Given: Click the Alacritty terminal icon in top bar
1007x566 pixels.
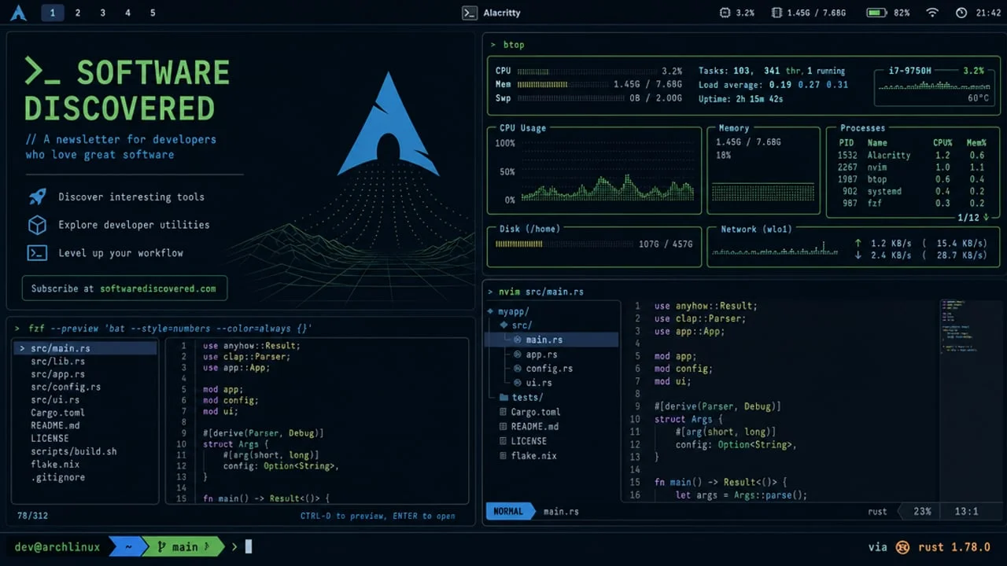Looking at the screenshot, I should click(x=469, y=13).
